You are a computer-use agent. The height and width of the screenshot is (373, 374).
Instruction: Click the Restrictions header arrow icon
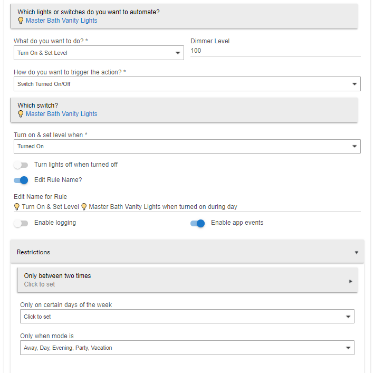click(x=357, y=253)
